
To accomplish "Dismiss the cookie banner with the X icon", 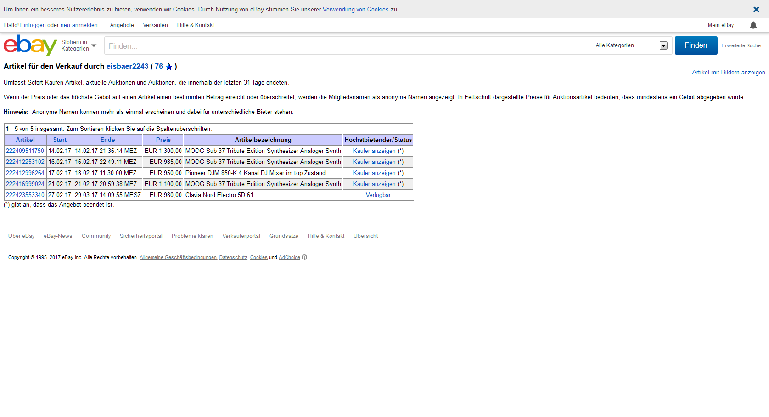I will 756,10.
